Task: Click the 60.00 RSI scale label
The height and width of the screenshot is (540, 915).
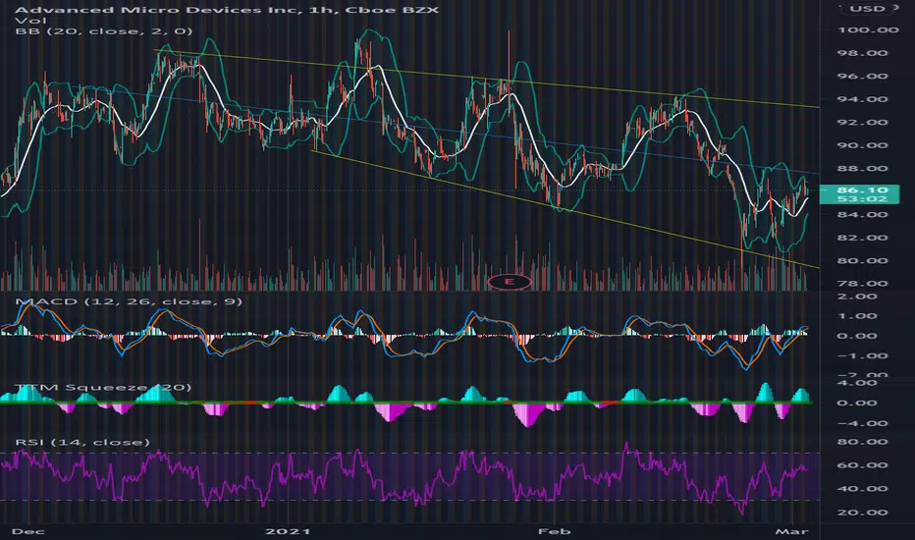Action: click(863, 465)
